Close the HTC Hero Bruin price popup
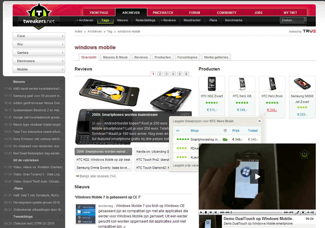Viewport: 325px width, 228px height. pos(259,121)
